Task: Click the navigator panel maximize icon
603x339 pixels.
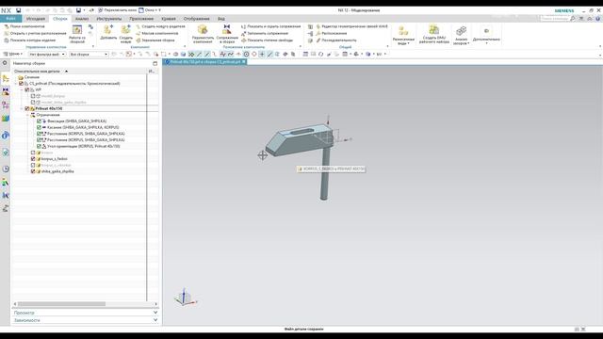Action: pos(155,63)
